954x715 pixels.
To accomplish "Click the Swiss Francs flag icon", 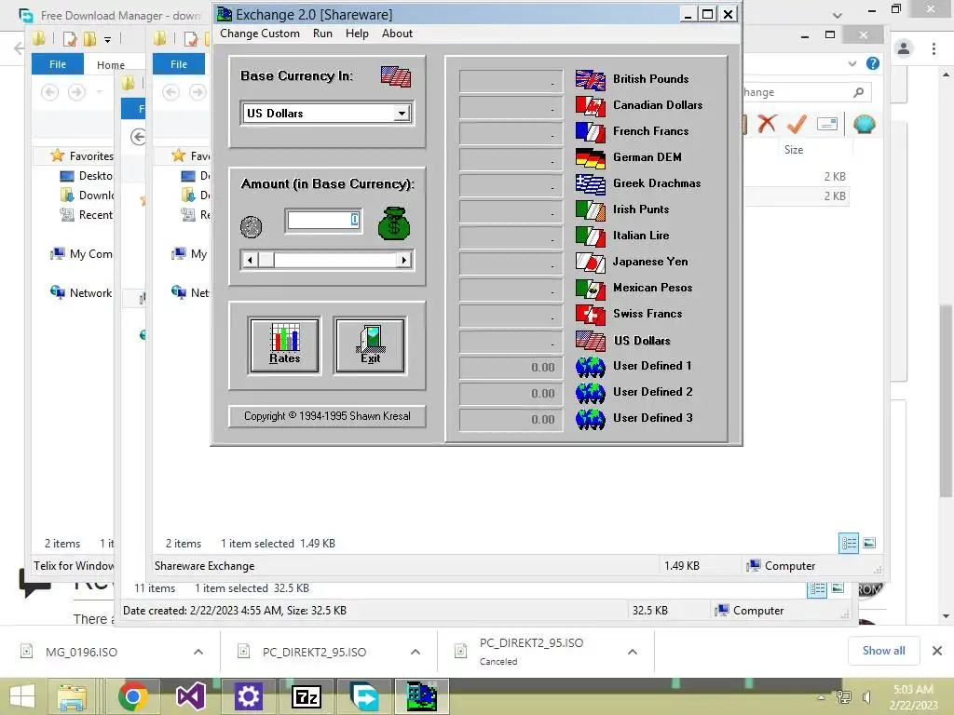I will pyautogui.click(x=590, y=315).
